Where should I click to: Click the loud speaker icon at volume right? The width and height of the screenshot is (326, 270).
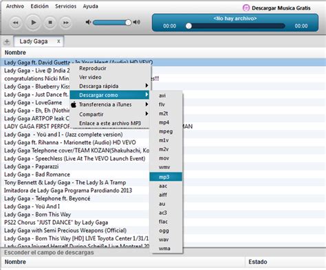136,22
